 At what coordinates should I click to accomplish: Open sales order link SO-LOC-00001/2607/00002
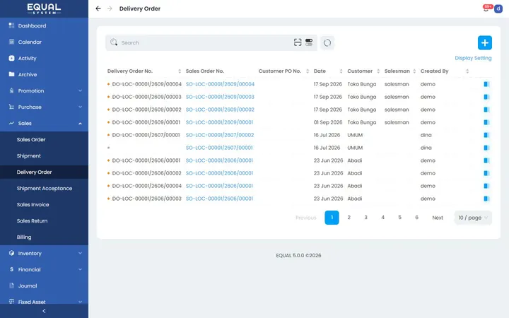(220, 135)
